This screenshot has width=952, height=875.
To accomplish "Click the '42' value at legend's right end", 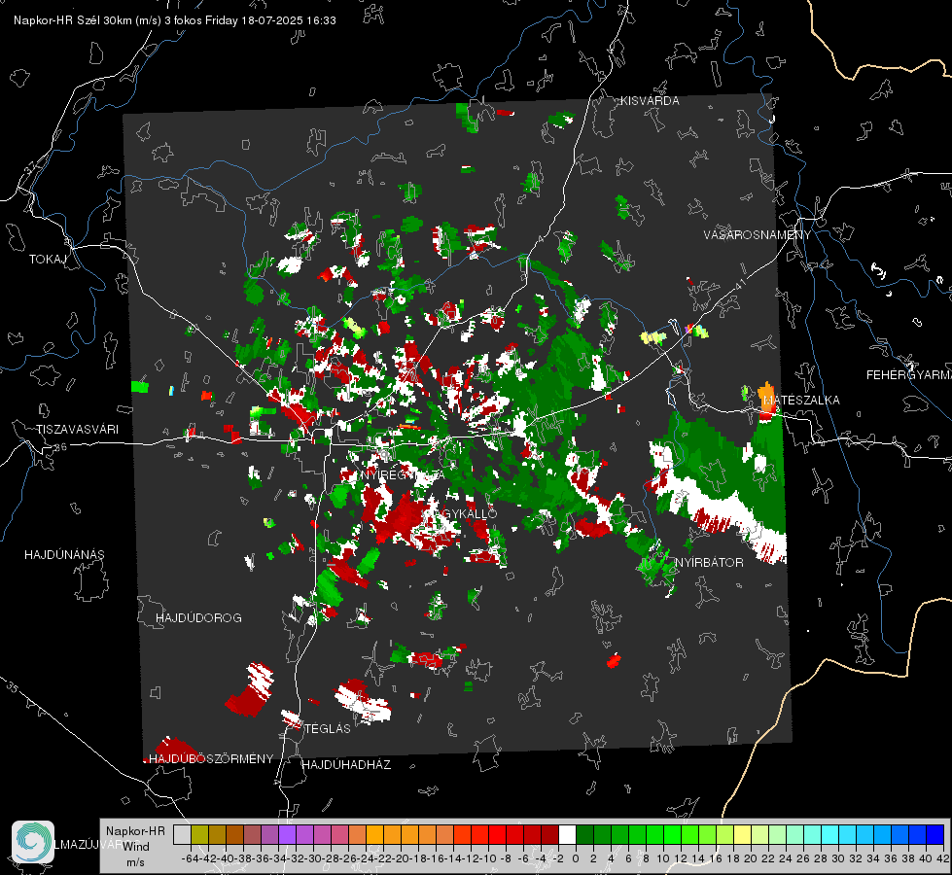I will pyautogui.click(x=942, y=858).
